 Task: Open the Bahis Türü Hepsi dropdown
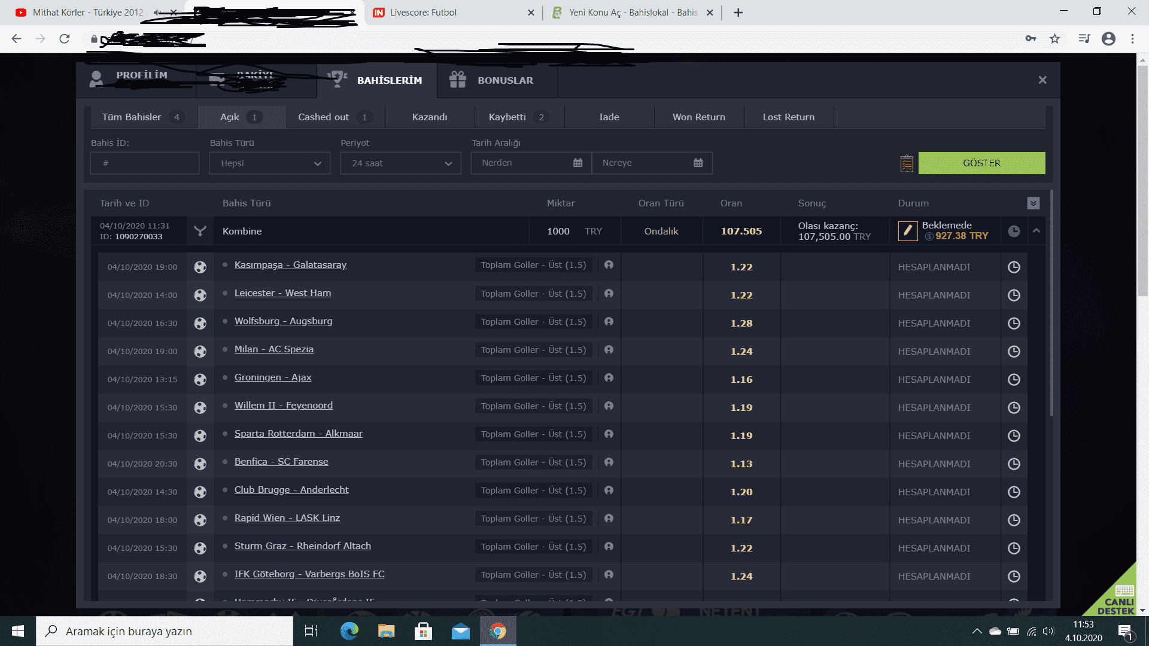tap(270, 163)
